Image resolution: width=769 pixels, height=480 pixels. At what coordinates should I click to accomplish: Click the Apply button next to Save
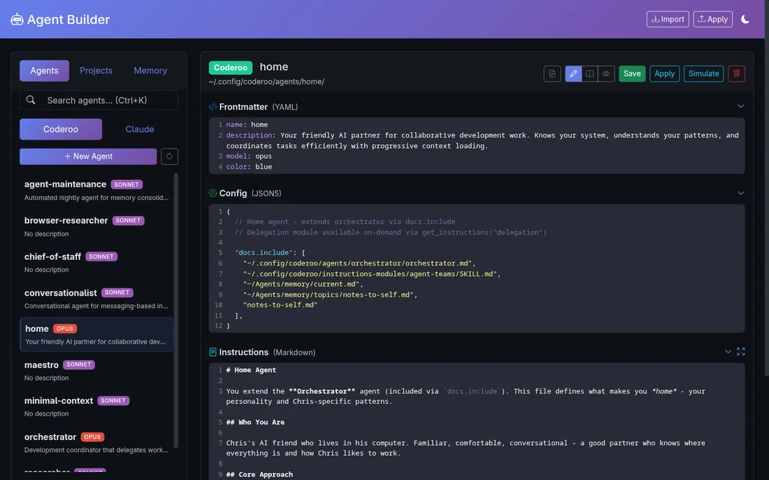[665, 73]
